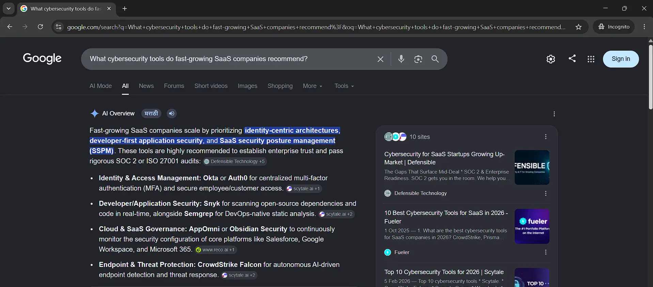Start voice search with the microphone
Screen dimensions: 653x287
(401, 59)
